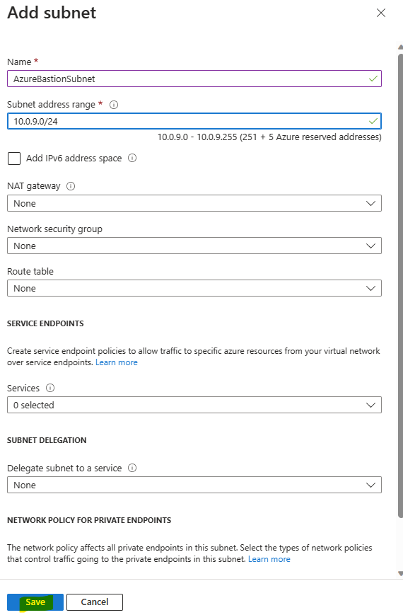This screenshot has width=403, height=615.
Task: Click info icon beside Subnet address range
Action: point(114,105)
